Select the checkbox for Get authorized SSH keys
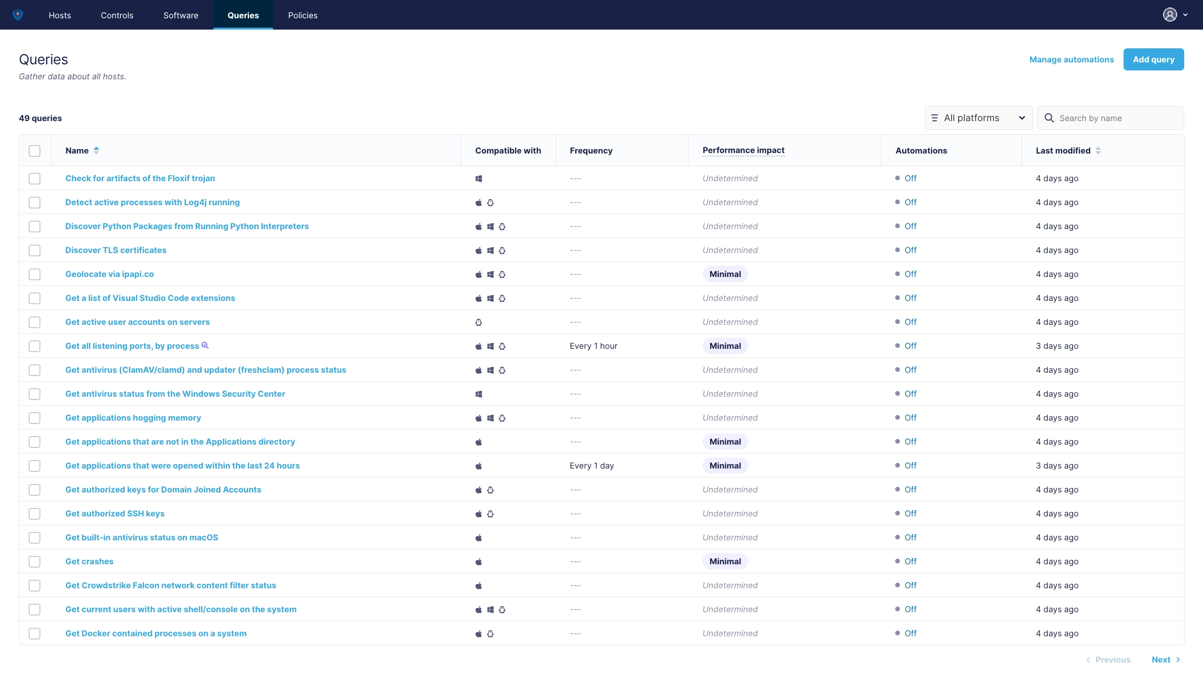The width and height of the screenshot is (1203, 692). (x=34, y=514)
